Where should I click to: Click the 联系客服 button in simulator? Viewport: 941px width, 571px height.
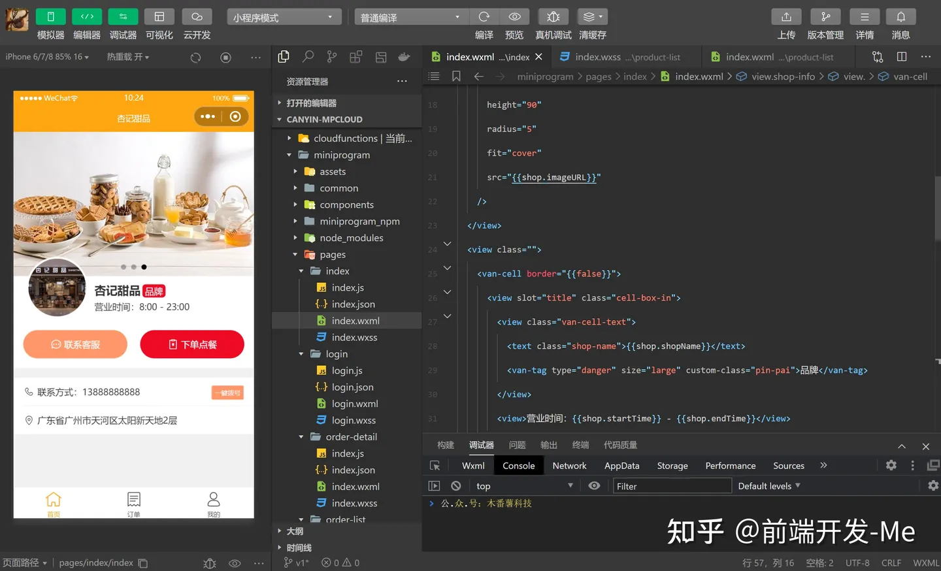coord(75,344)
